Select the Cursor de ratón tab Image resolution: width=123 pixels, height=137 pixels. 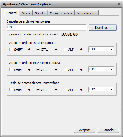click(x=61, y=13)
